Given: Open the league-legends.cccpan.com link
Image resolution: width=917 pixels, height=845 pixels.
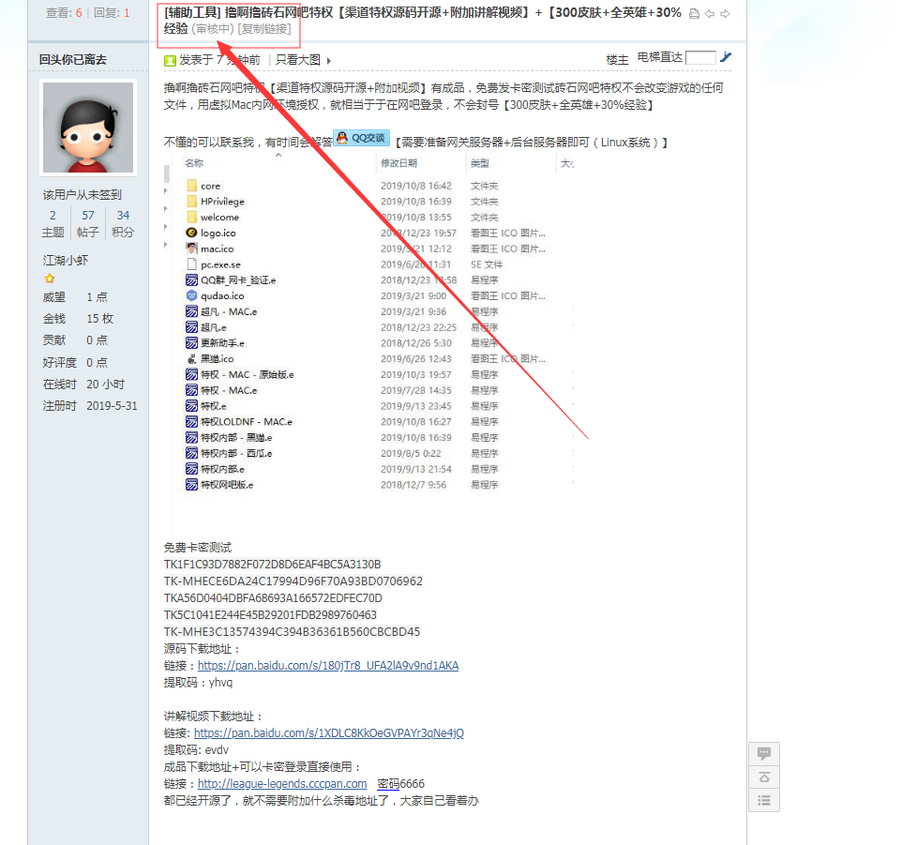Looking at the screenshot, I should [x=282, y=784].
